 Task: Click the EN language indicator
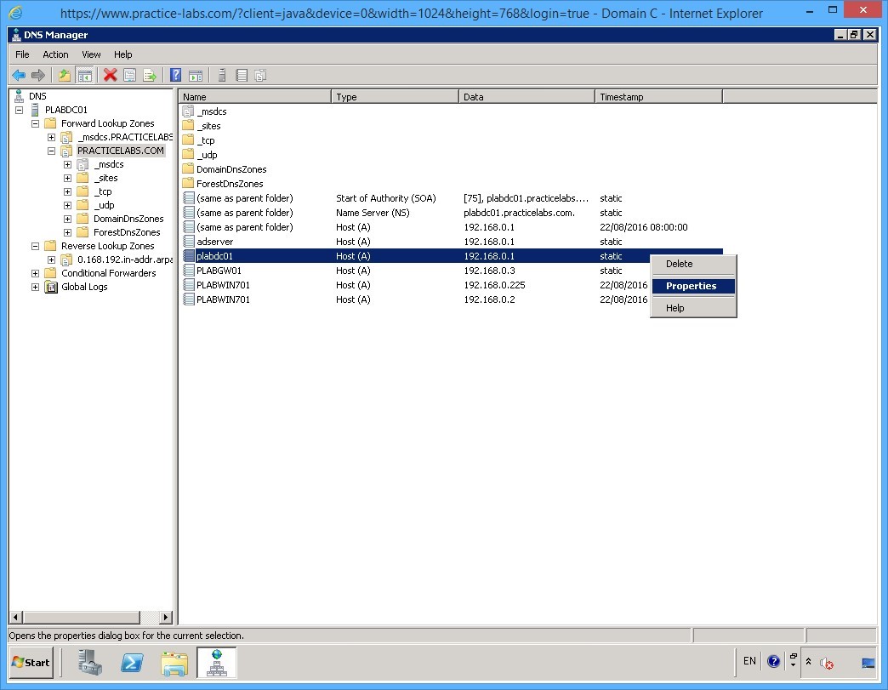tap(749, 661)
